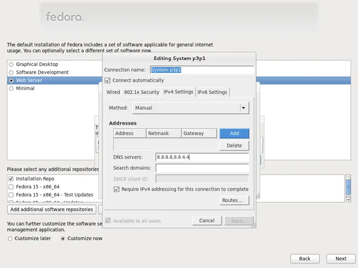Viewport: 358px width, 268px height.
Task: Click the Editing System p3p1 title bar
Action: coord(179,59)
